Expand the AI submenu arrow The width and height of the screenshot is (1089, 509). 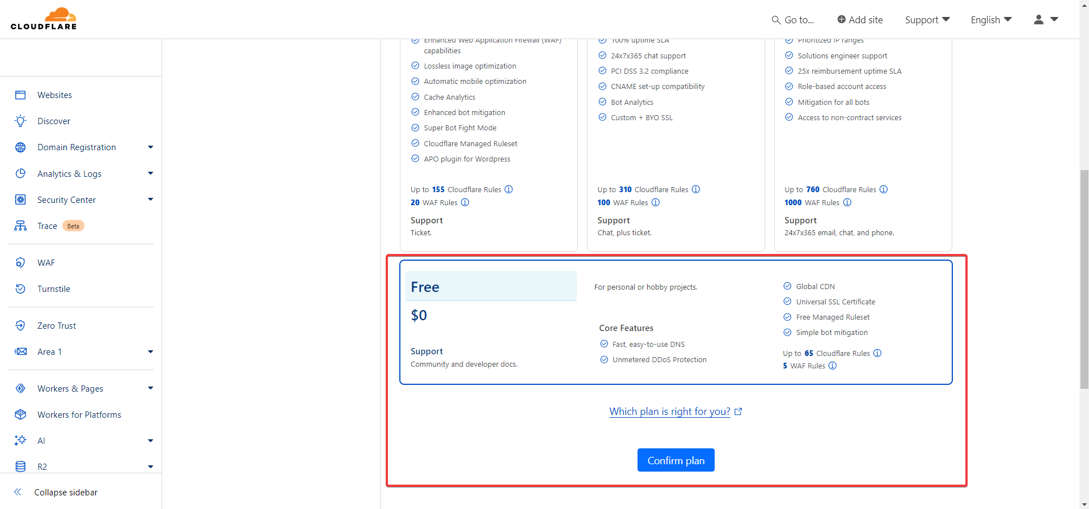click(150, 440)
